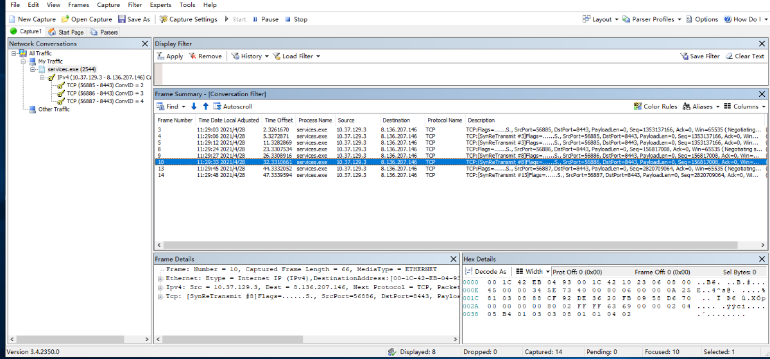Remove the display filter
The width and height of the screenshot is (770, 359).
pos(205,56)
